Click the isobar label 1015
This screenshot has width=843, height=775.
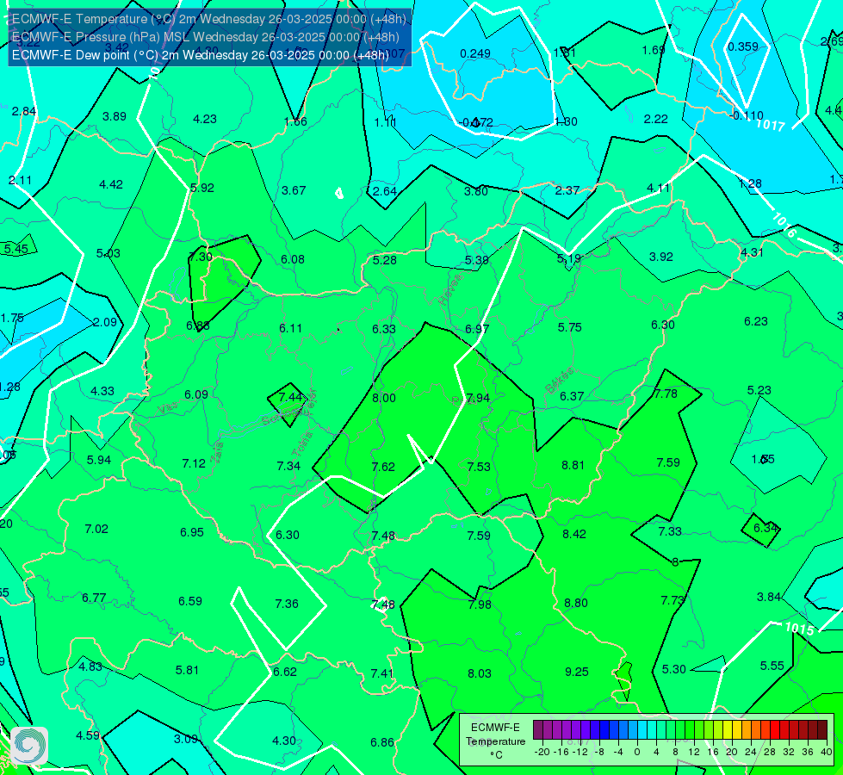pyautogui.click(x=799, y=628)
